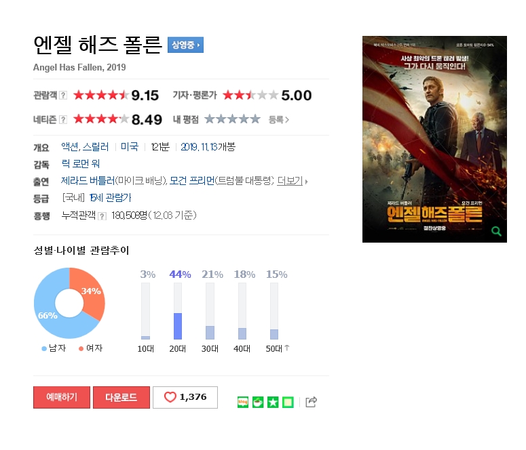
Task: Set my rating with the gray stars
Action: coord(233,119)
